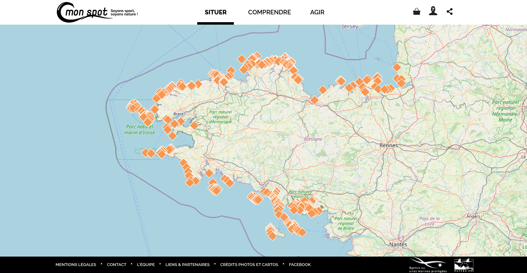This screenshot has height=273, width=527.
Task: Click the Parc naturel marin d'Iroise label
Action: (140, 130)
